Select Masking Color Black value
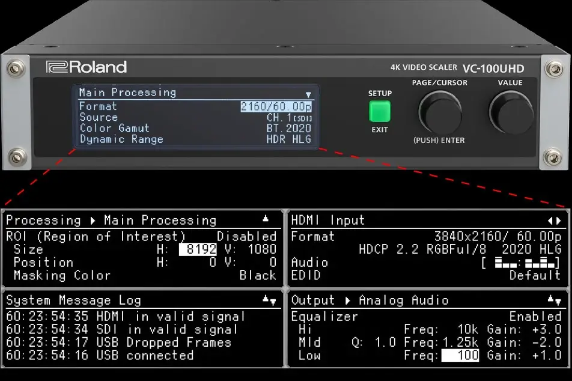Screen dimensions: 572x381 [257, 275]
